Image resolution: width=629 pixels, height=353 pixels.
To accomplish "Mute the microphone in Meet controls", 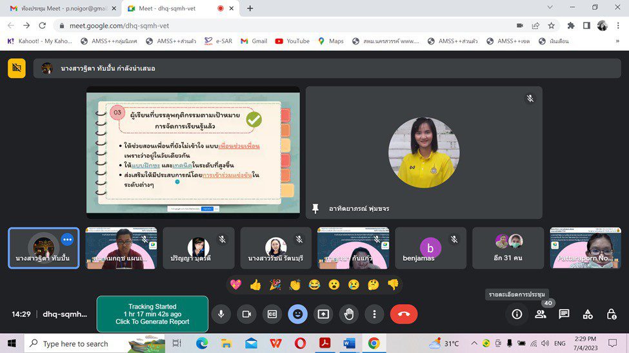I will click(x=221, y=314).
